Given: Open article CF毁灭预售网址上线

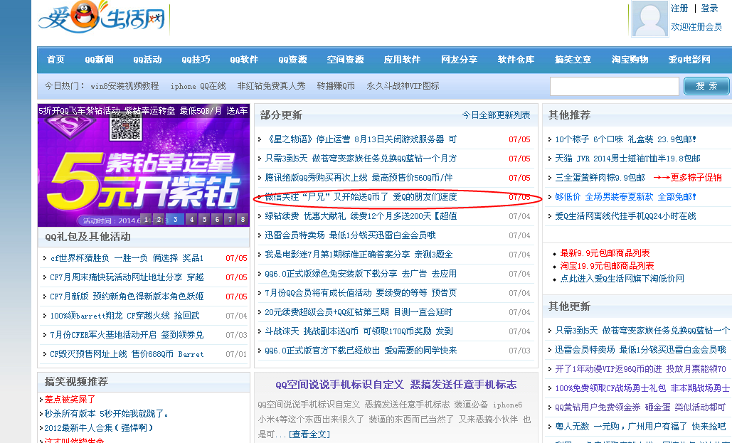Looking at the screenshot, I should tap(127, 354).
